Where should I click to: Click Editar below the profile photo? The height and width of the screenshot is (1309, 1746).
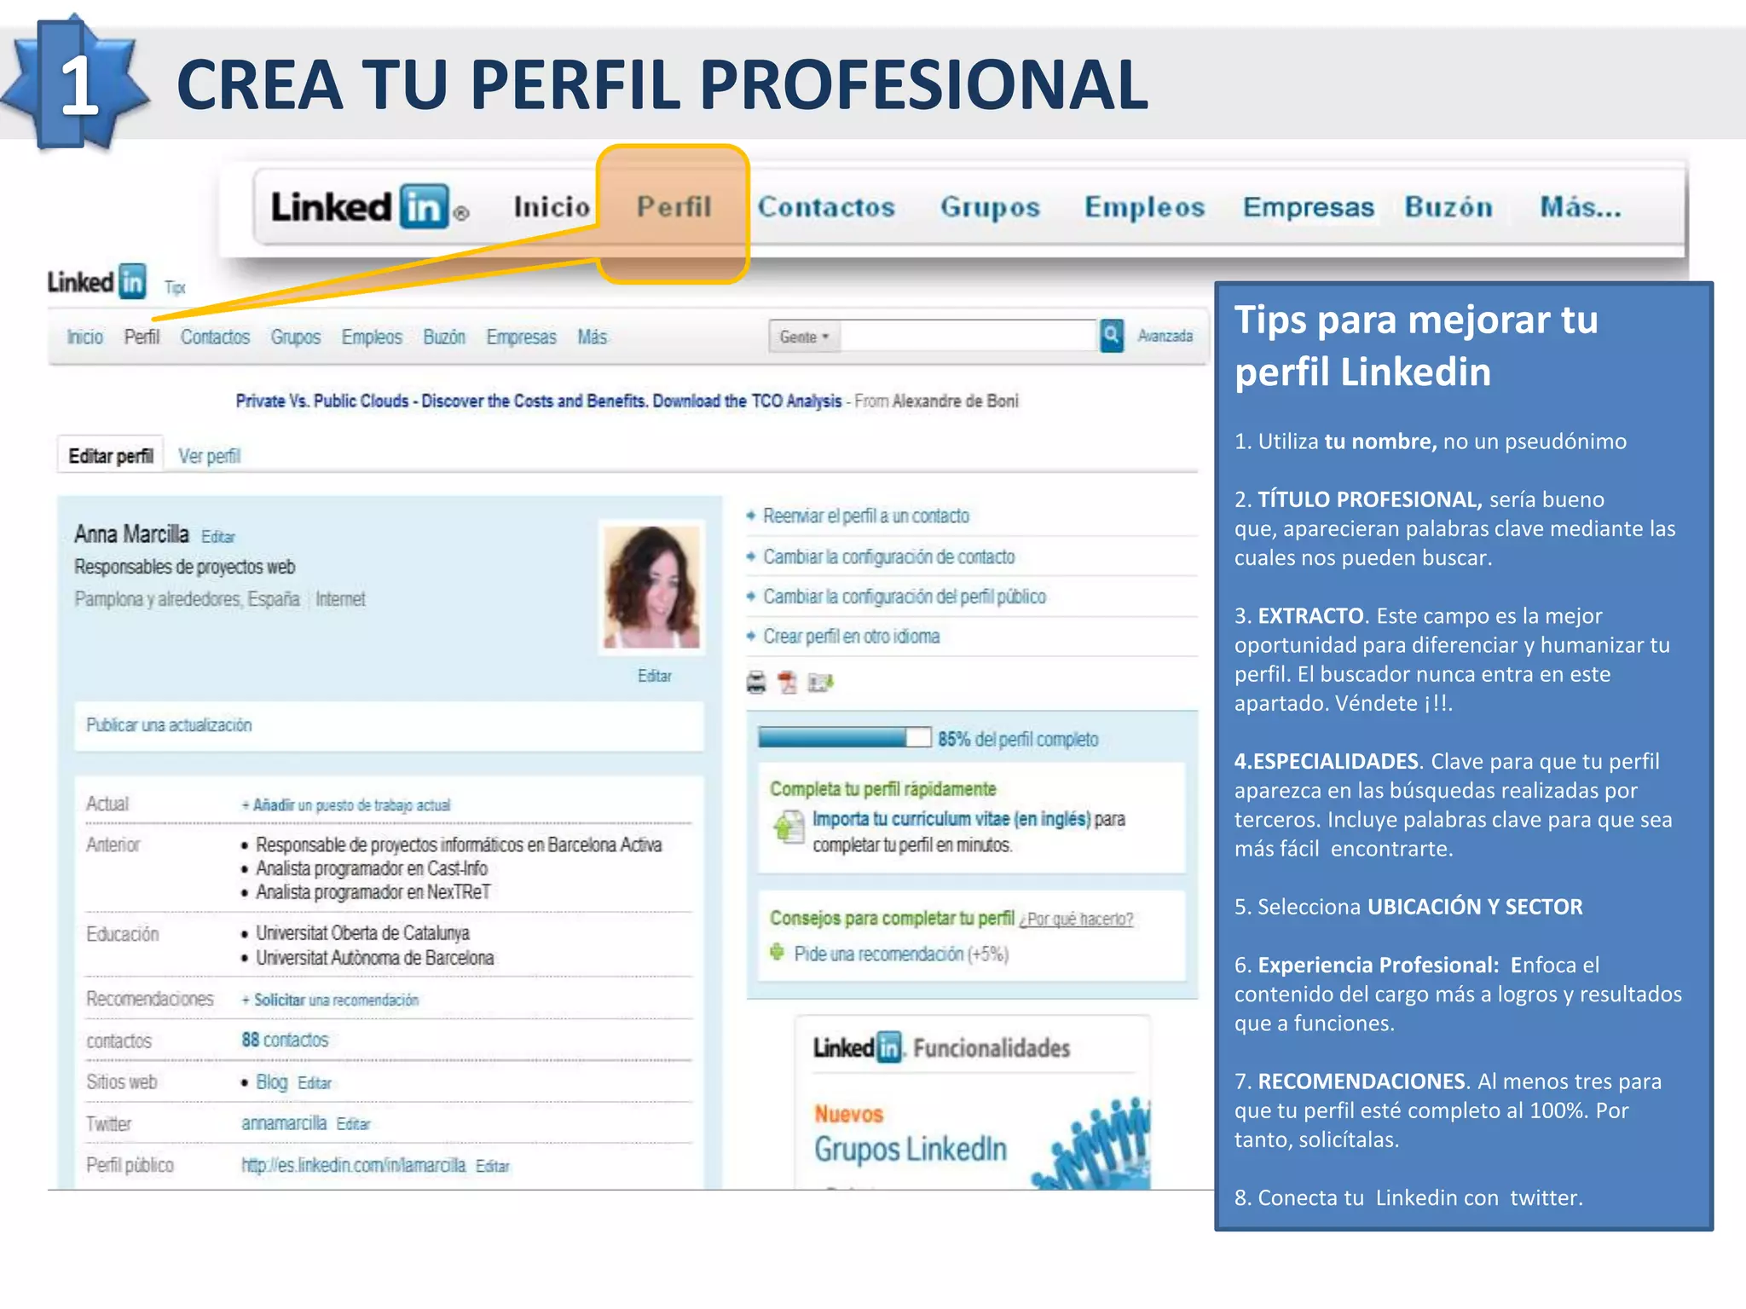point(655,676)
